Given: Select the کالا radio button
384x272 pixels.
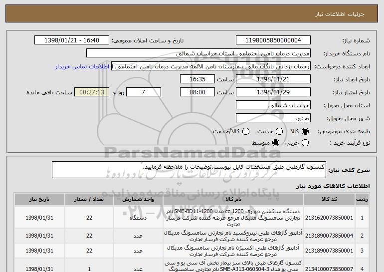Looking at the screenshot, I should [305, 132].
